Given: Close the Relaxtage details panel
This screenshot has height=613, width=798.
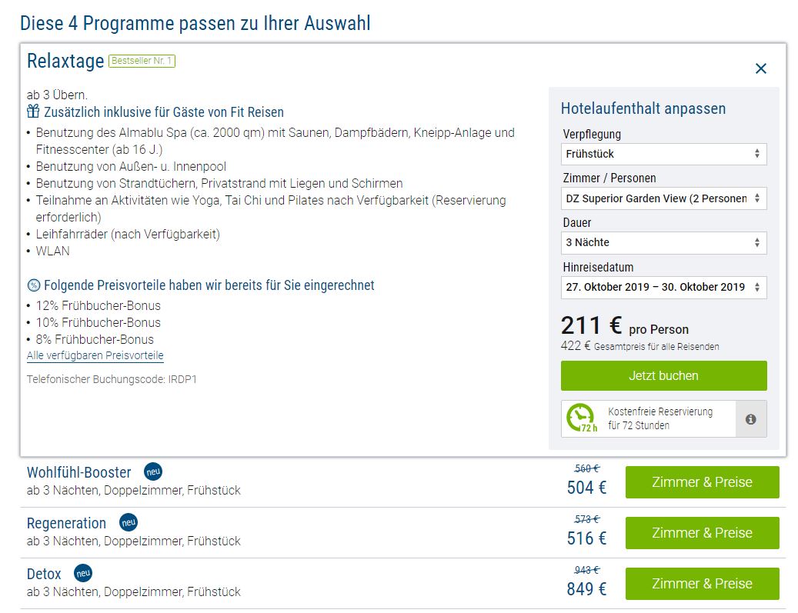Looking at the screenshot, I should tap(760, 68).
